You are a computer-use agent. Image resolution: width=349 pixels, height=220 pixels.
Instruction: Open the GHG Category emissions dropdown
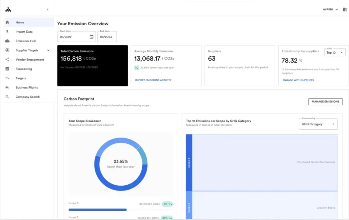tap(318, 124)
